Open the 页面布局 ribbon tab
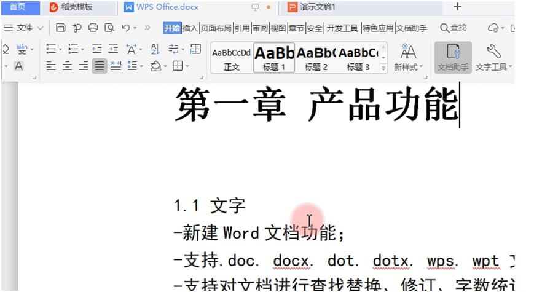 coord(216,28)
